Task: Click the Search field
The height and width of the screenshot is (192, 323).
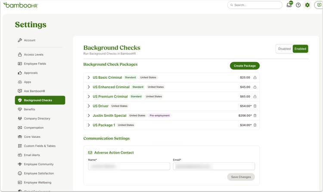Action: [255, 5]
